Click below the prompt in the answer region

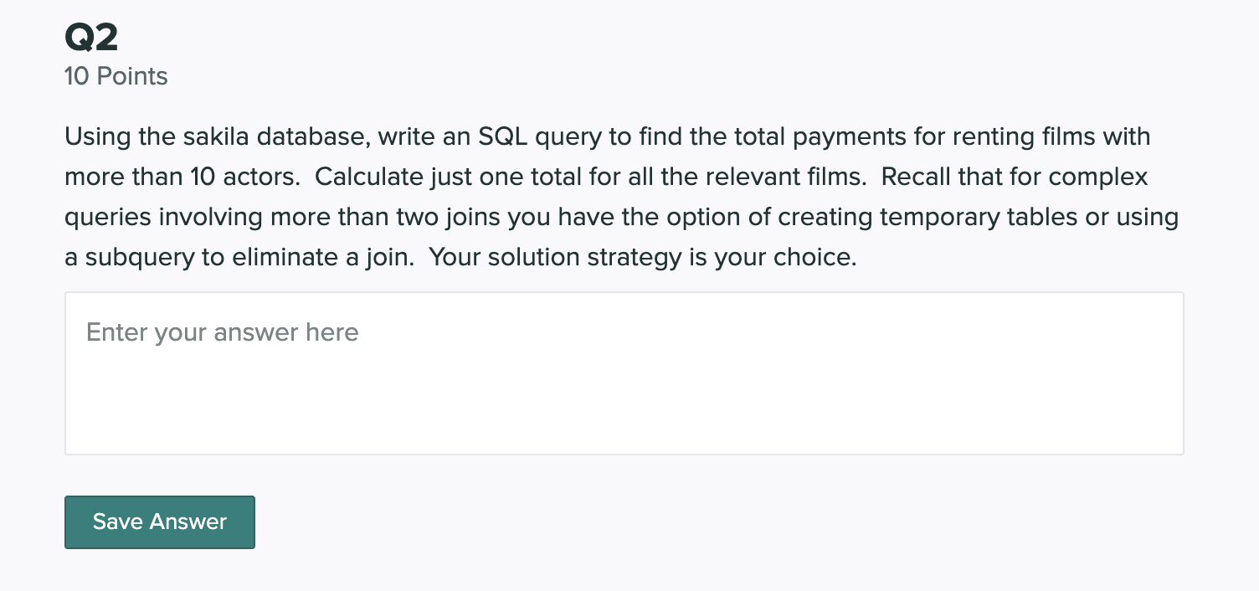pyautogui.click(x=624, y=410)
